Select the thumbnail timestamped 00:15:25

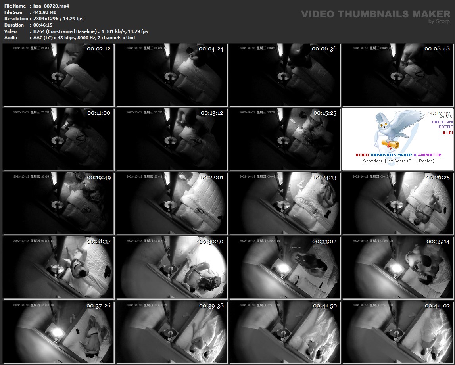point(284,139)
